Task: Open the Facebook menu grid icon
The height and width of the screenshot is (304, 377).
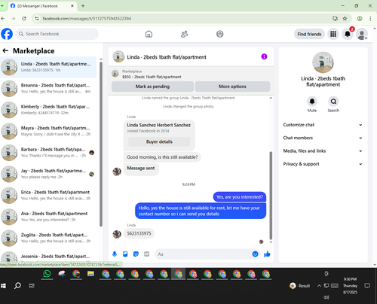Action: [x=333, y=34]
